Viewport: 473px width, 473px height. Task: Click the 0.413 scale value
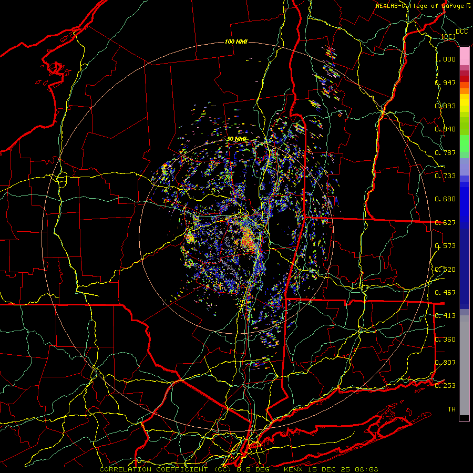click(x=445, y=316)
